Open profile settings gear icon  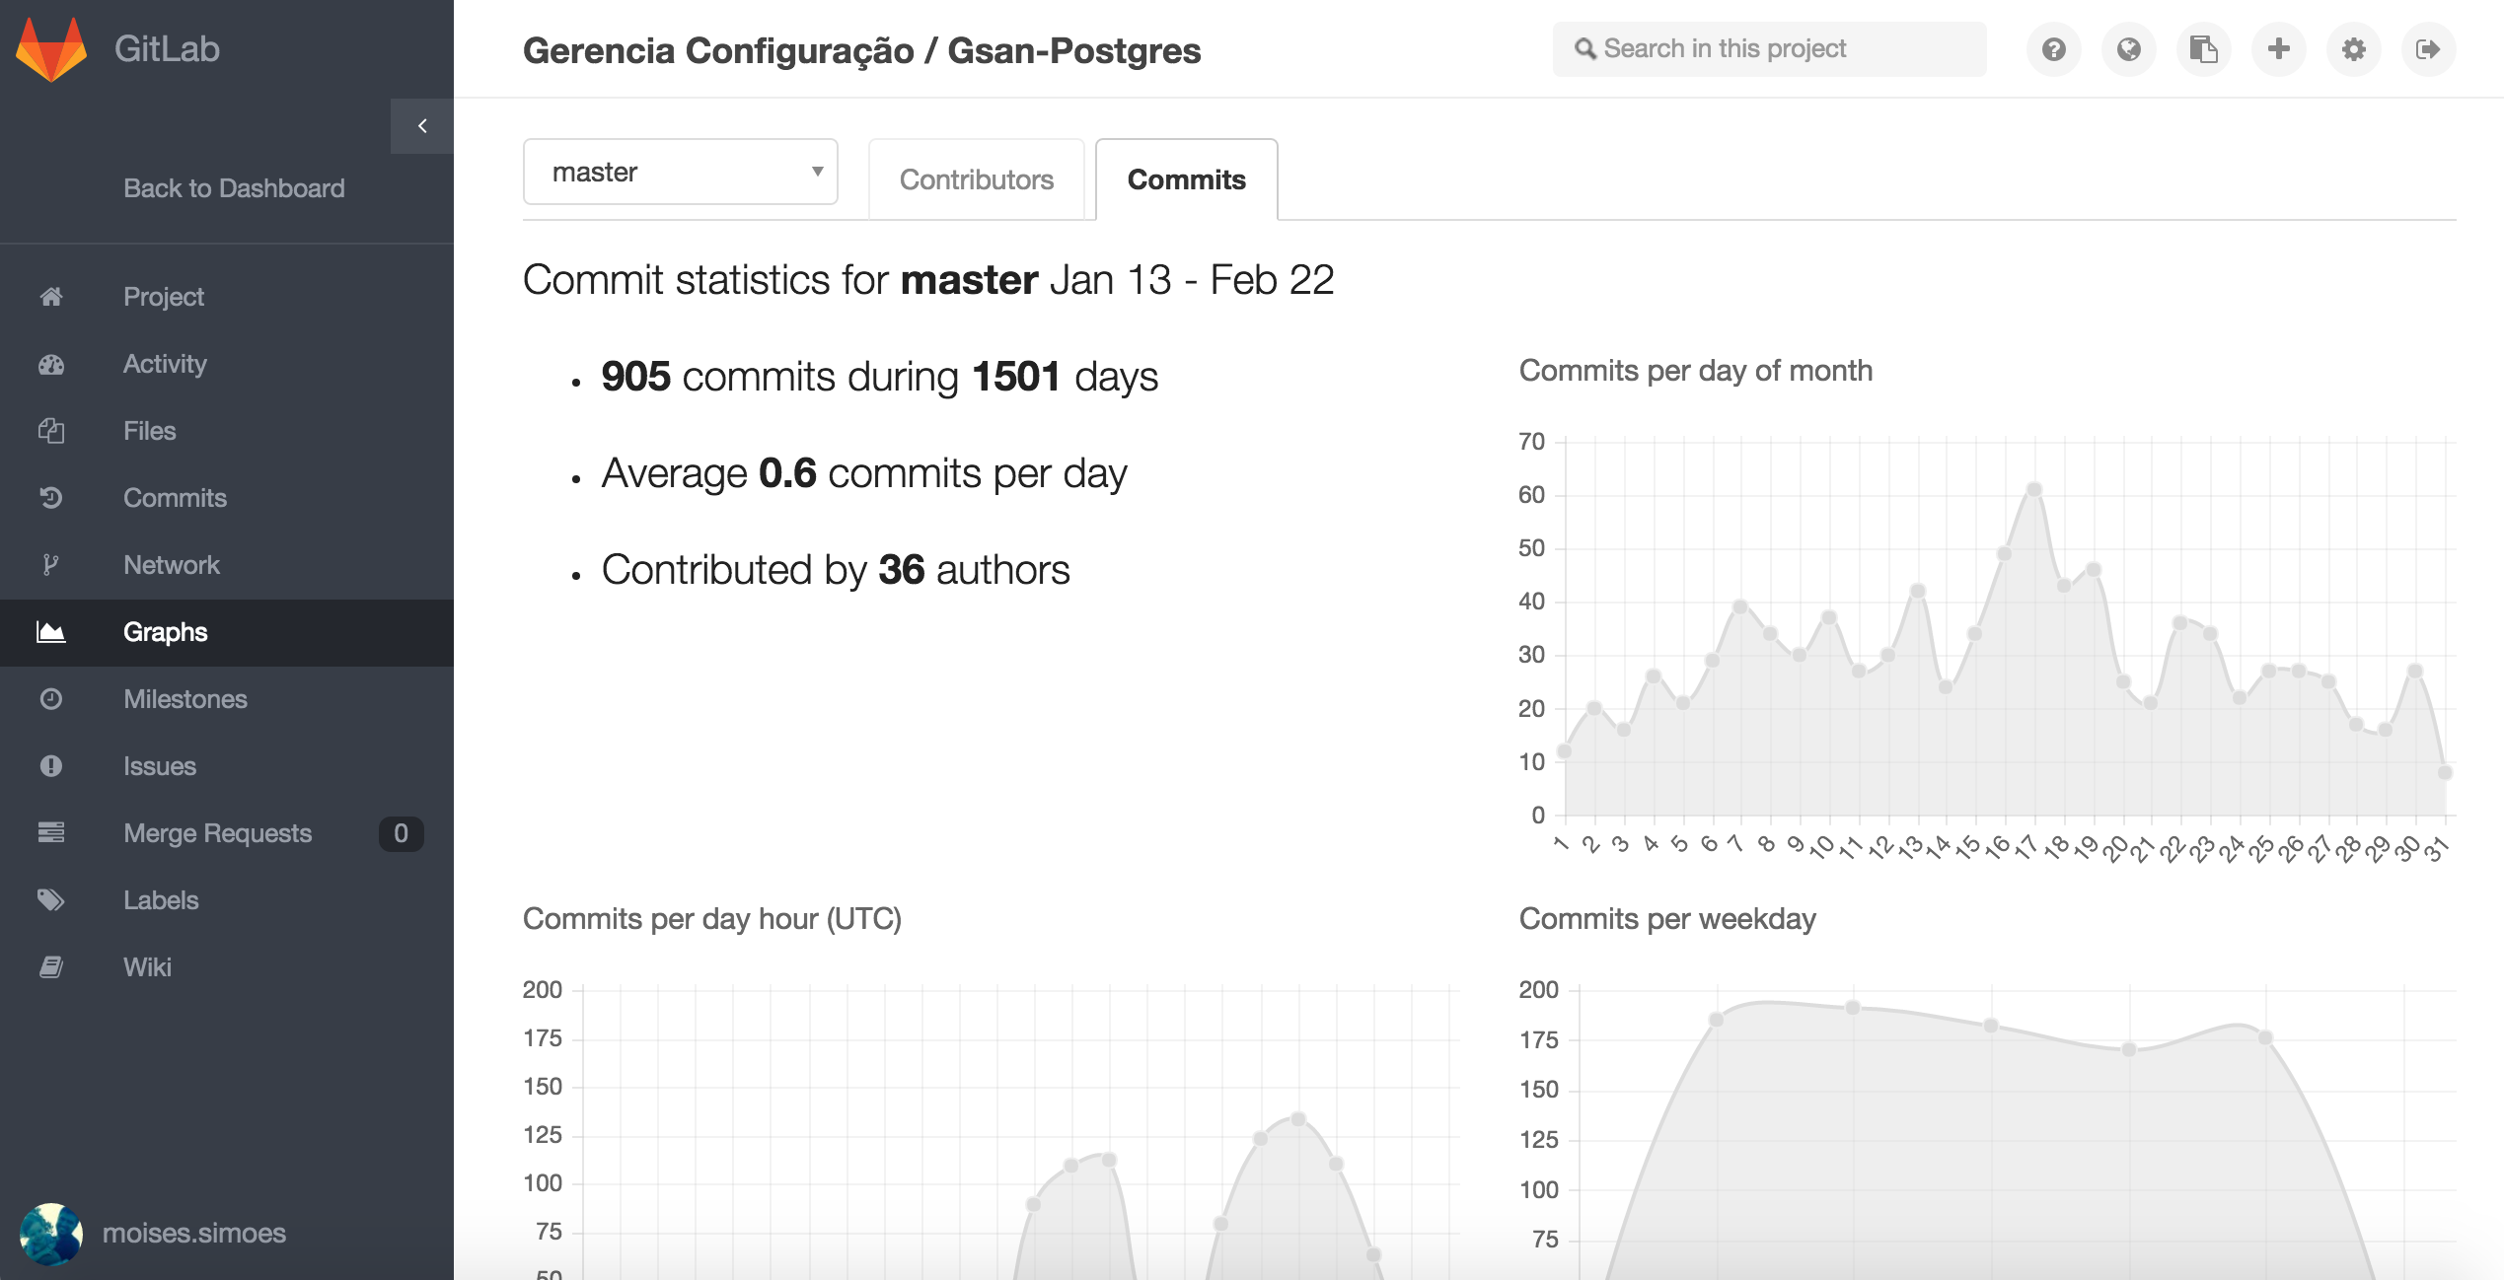pyautogui.click(x=2353, y=49)
